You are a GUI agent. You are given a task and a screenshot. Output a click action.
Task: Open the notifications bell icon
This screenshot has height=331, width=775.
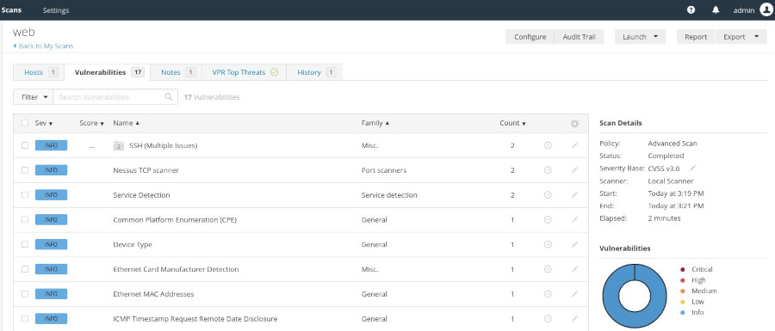tap(716, 9)
